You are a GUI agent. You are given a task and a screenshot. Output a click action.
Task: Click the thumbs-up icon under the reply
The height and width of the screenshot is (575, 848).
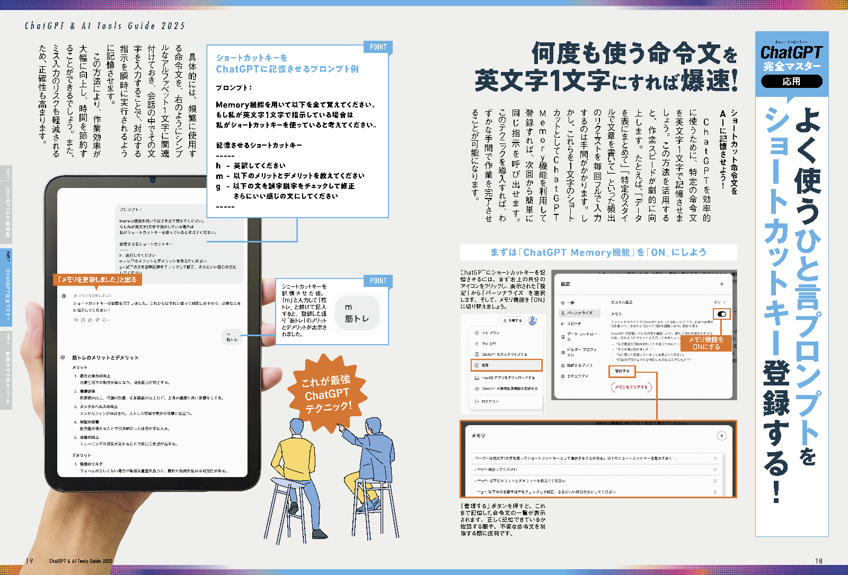point(90,320)
